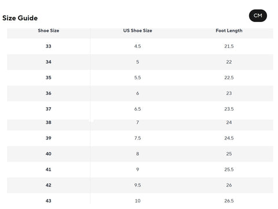Viewport: 278px width, 209px height.
Task: Click US shoe size 9.5 value
Action: (138, 185)
